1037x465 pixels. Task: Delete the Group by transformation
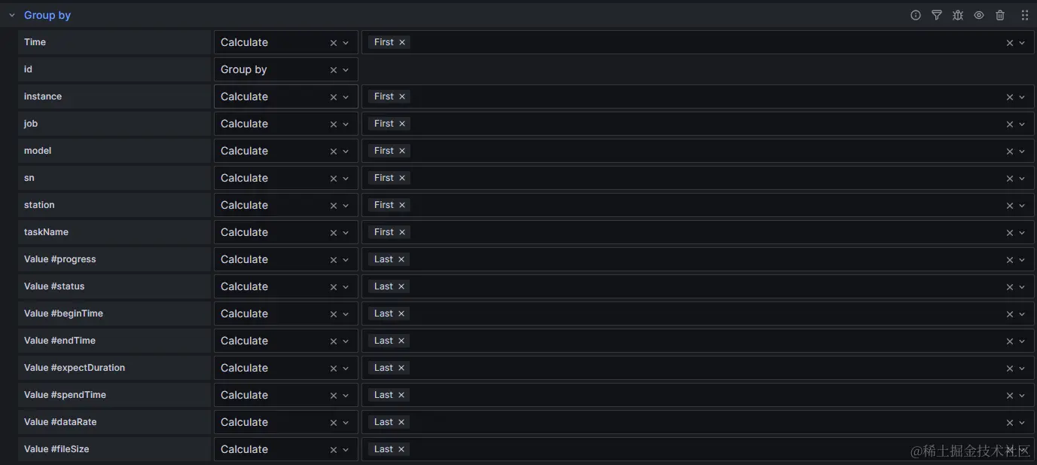1000,15
